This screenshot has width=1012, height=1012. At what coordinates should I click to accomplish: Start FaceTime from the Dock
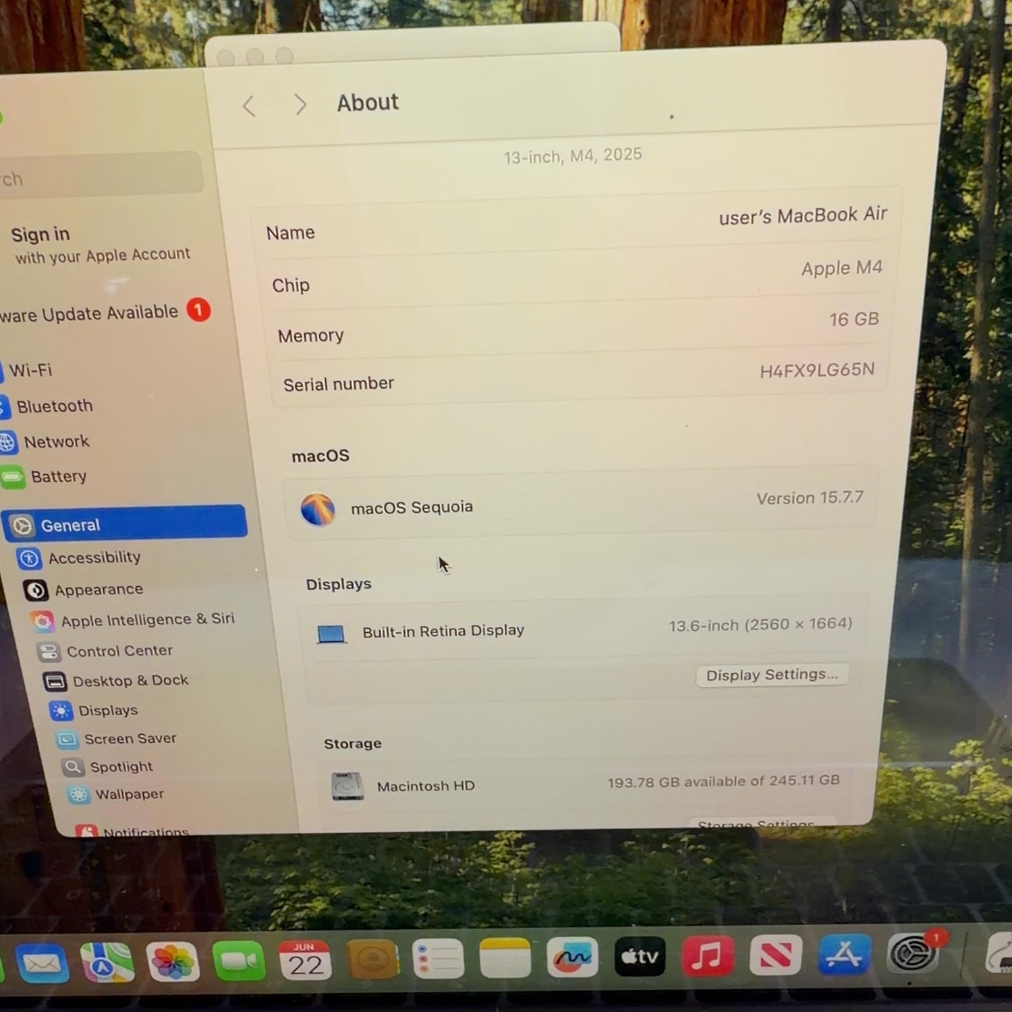point(239,961)
